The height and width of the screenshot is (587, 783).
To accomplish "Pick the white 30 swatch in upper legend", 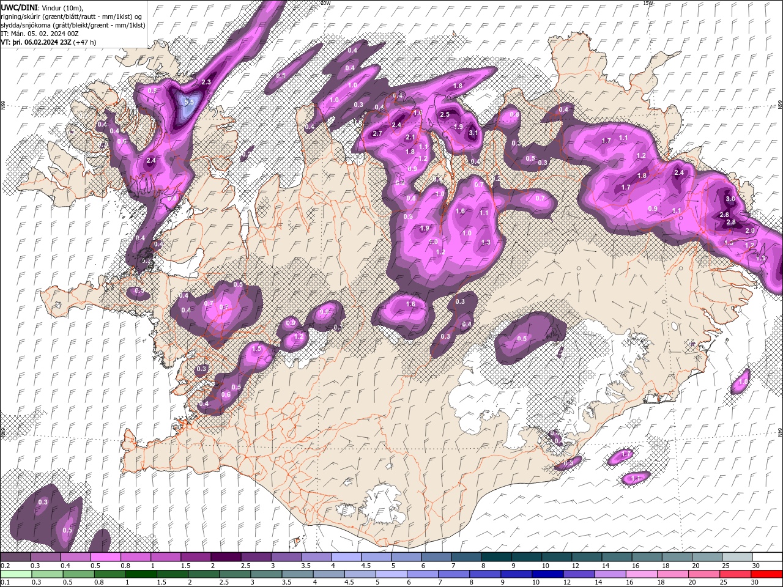I will pos(767,557).
